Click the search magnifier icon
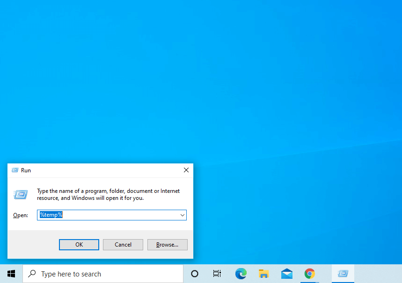Screen dimensions: 402x283 tap(32, 274)
